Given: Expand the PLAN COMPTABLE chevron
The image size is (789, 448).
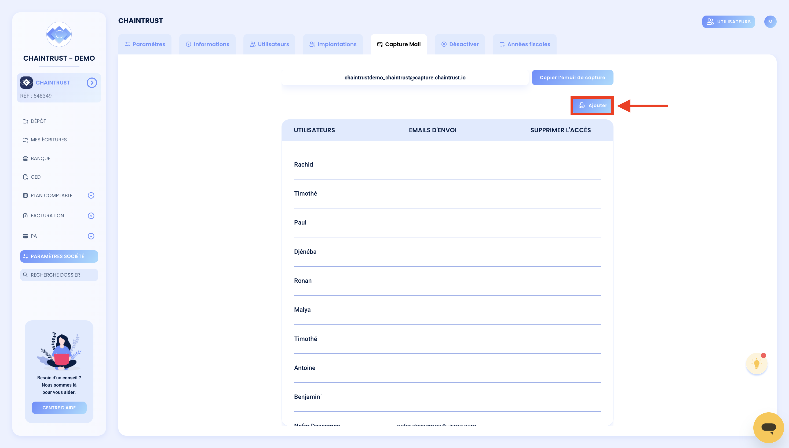Looking at the screenshot, I should [91, 195].
